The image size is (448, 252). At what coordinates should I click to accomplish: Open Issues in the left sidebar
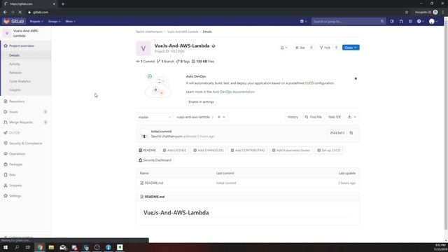coord(13,112)
